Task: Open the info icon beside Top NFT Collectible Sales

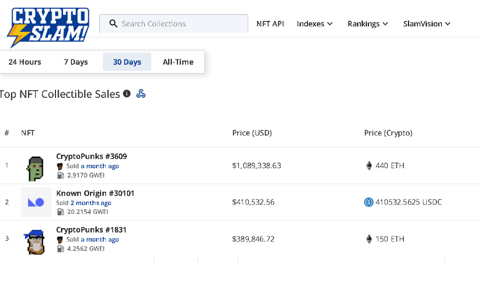Action: coord(127,93)
